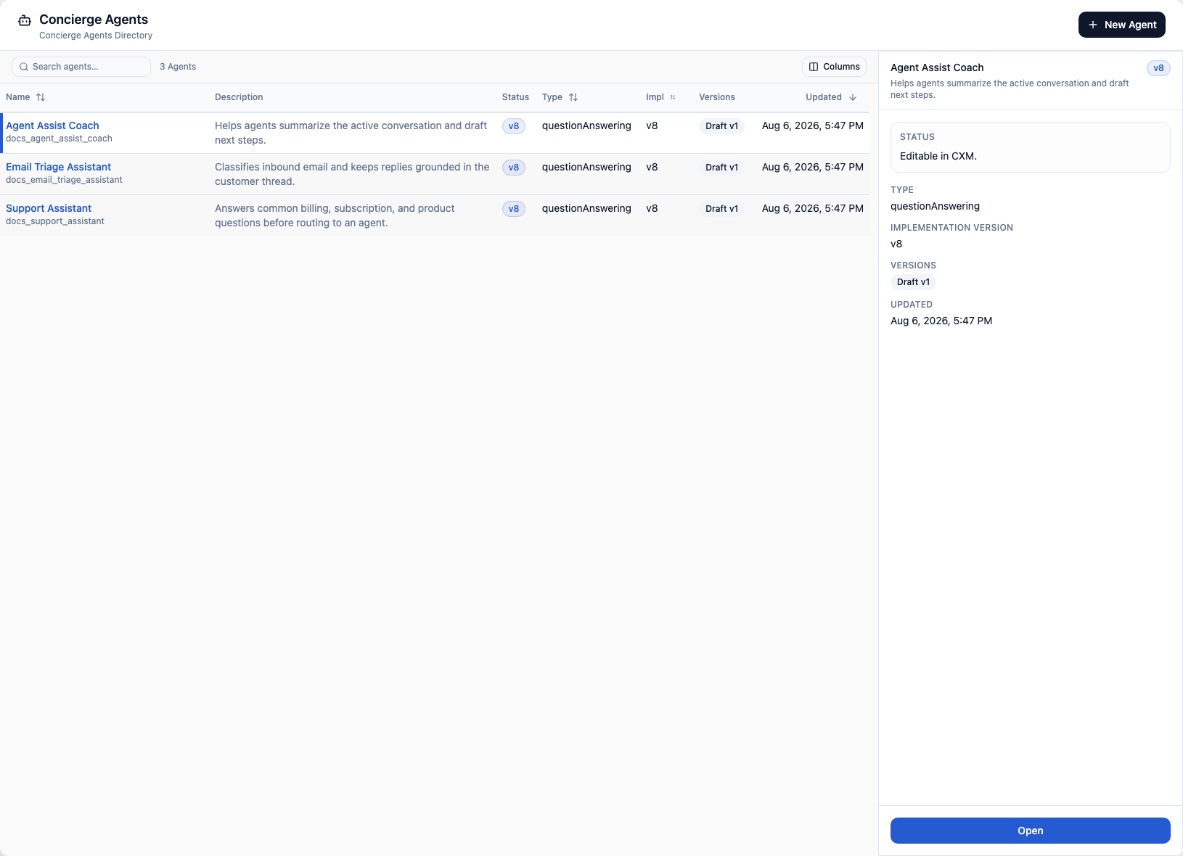This screenshot has height=856, width=1183.
Task: Click the Concierge Agents robot icon
Action: pyautogui.click(x=25, y=20)
